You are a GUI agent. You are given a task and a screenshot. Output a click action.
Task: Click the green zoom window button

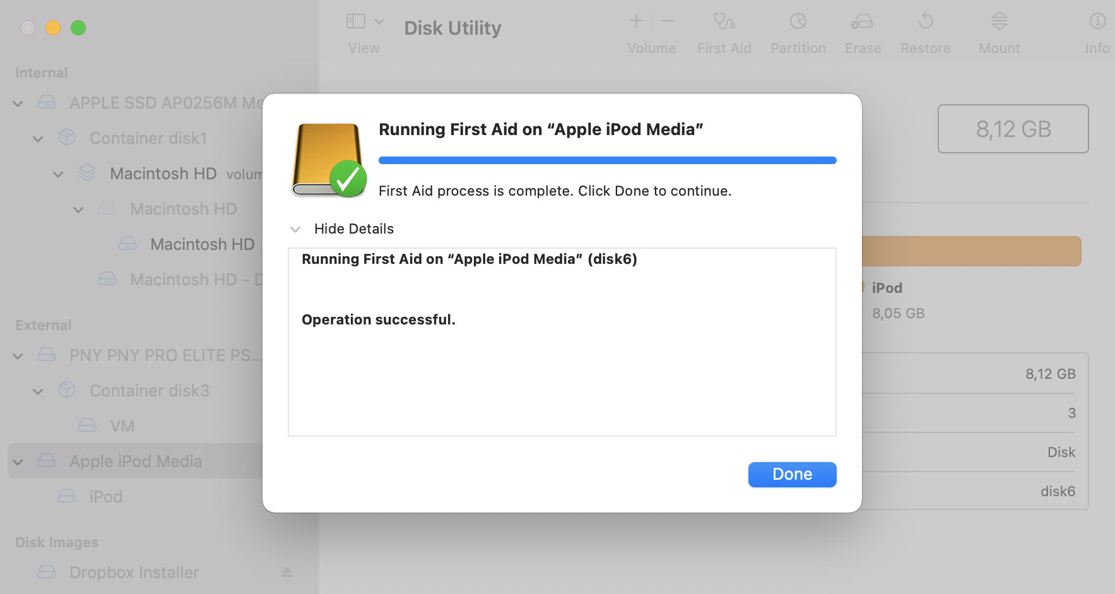coord(78,28)
